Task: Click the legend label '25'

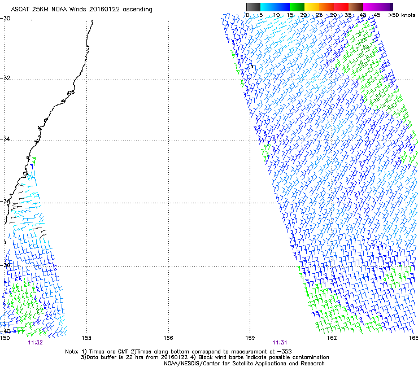Action: pos(319,15)
